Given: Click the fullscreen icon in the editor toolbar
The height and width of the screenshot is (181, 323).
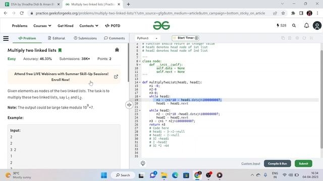Looking at the screenshot, I should tap(311, 38).
